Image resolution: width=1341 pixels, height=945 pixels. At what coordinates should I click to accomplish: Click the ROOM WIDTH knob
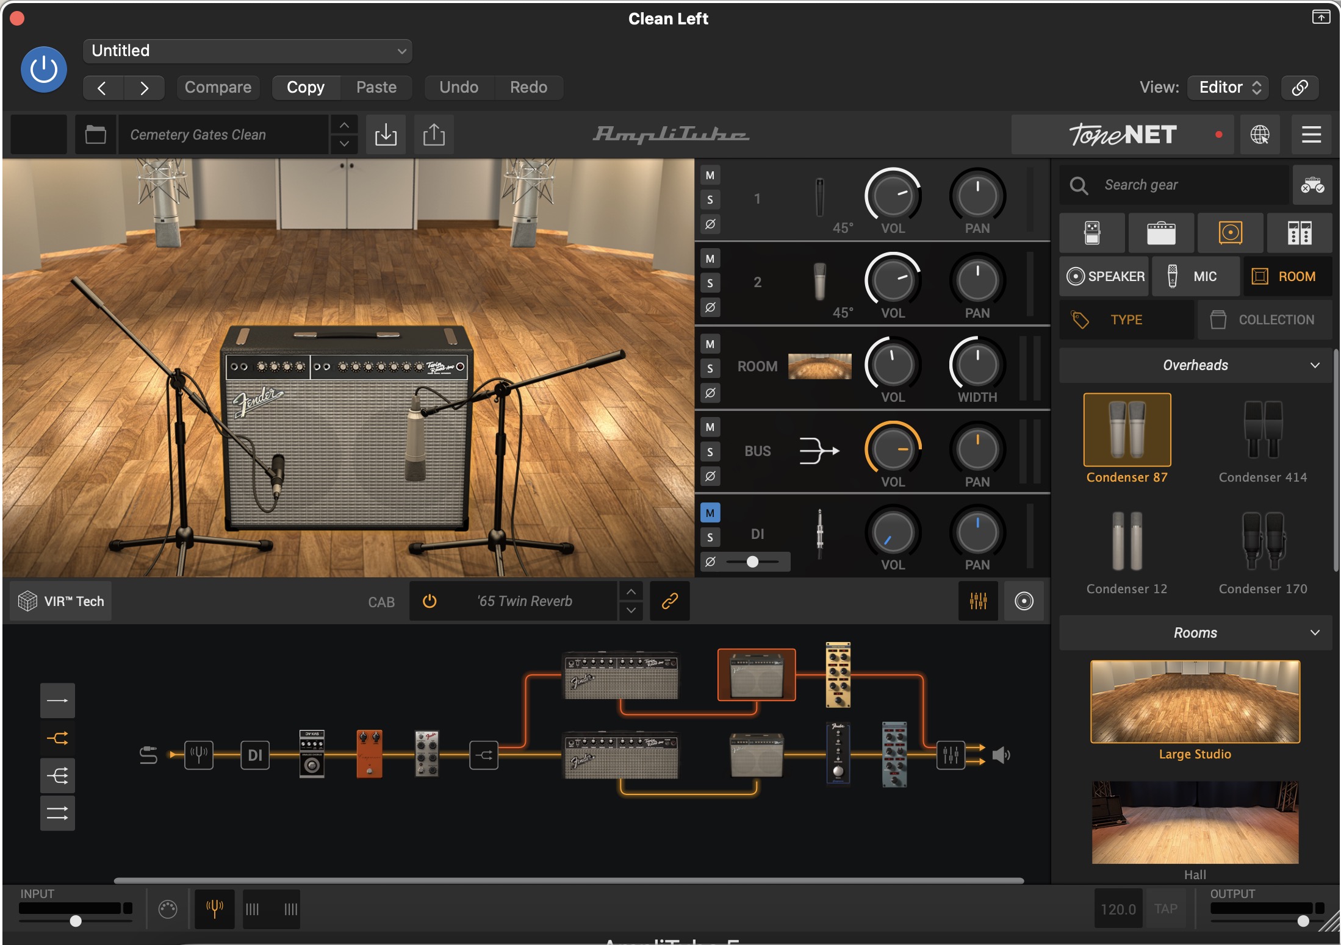[977, 365]
